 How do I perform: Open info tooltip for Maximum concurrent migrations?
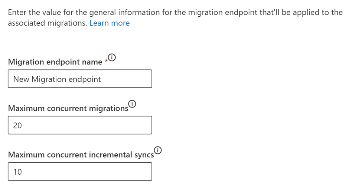point(133,103)
